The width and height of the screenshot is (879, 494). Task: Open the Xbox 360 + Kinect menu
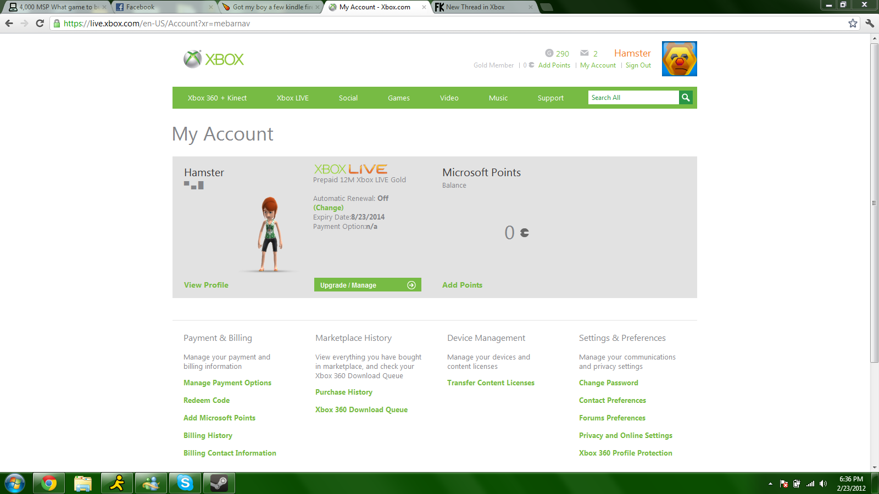tap(217, 98)
